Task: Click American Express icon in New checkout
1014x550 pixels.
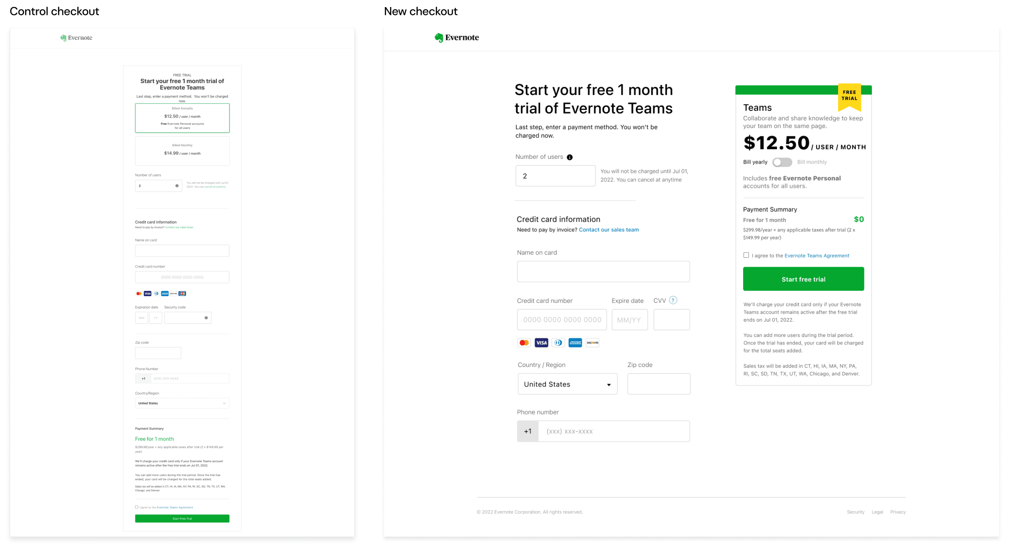Action: pos(575,343)
